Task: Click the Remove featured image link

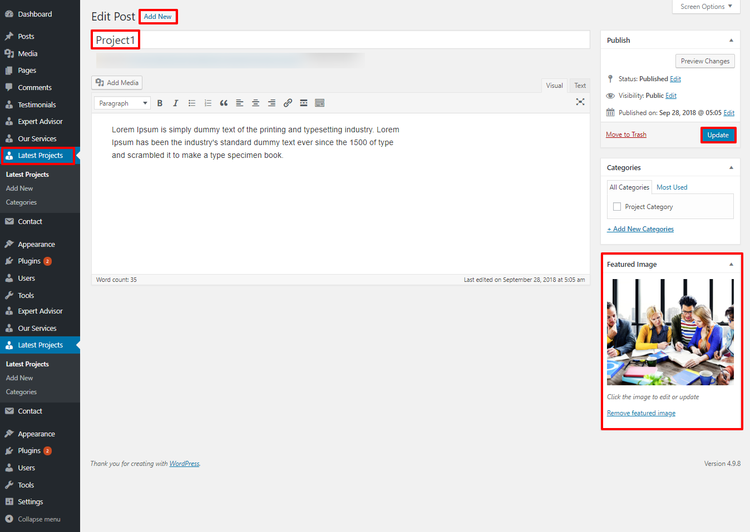Action: pos(641,413)
